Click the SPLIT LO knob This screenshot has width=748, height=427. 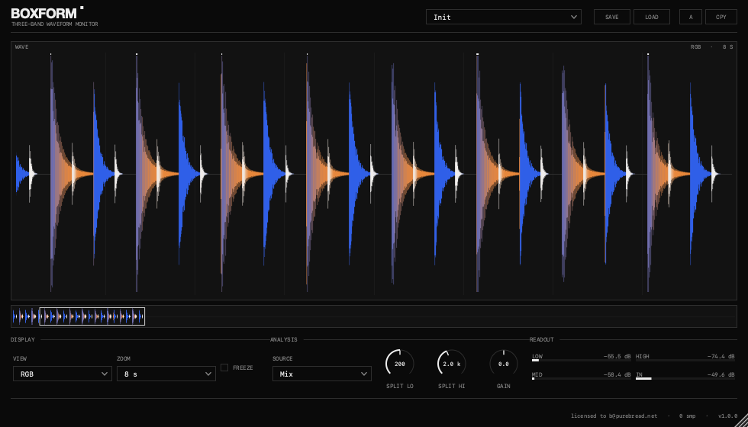[400, 364]
